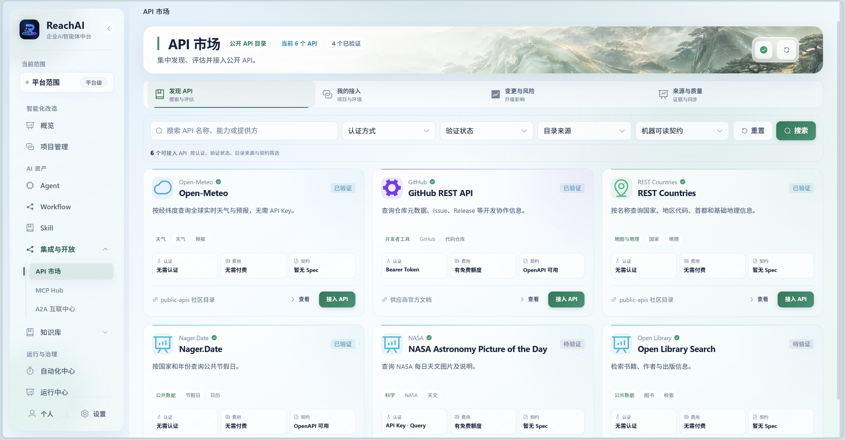Click the 个人 user icon
Viewport: 845px width, 440px height.
pyautogui.click(x=32, y=414)
